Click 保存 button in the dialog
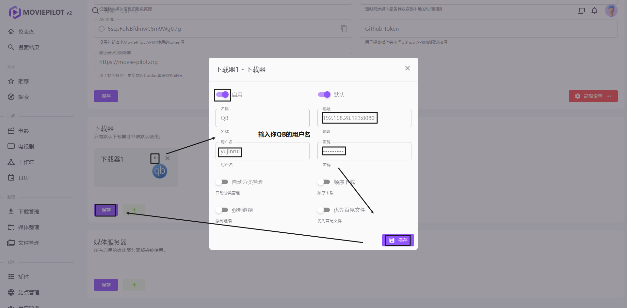Viewport: 627px width, 308px height. coord(398,240)
